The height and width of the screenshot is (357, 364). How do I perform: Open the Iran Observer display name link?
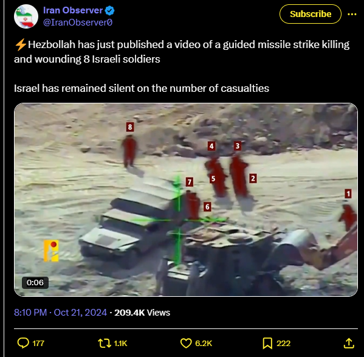click(73, 10)
